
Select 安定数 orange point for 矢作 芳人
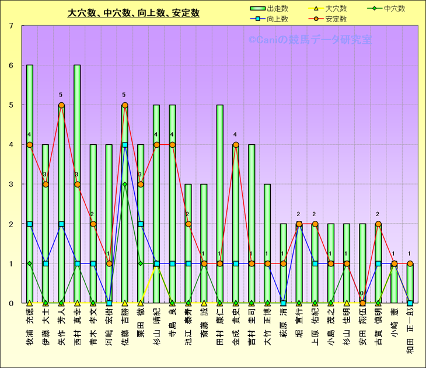(61, 105)
